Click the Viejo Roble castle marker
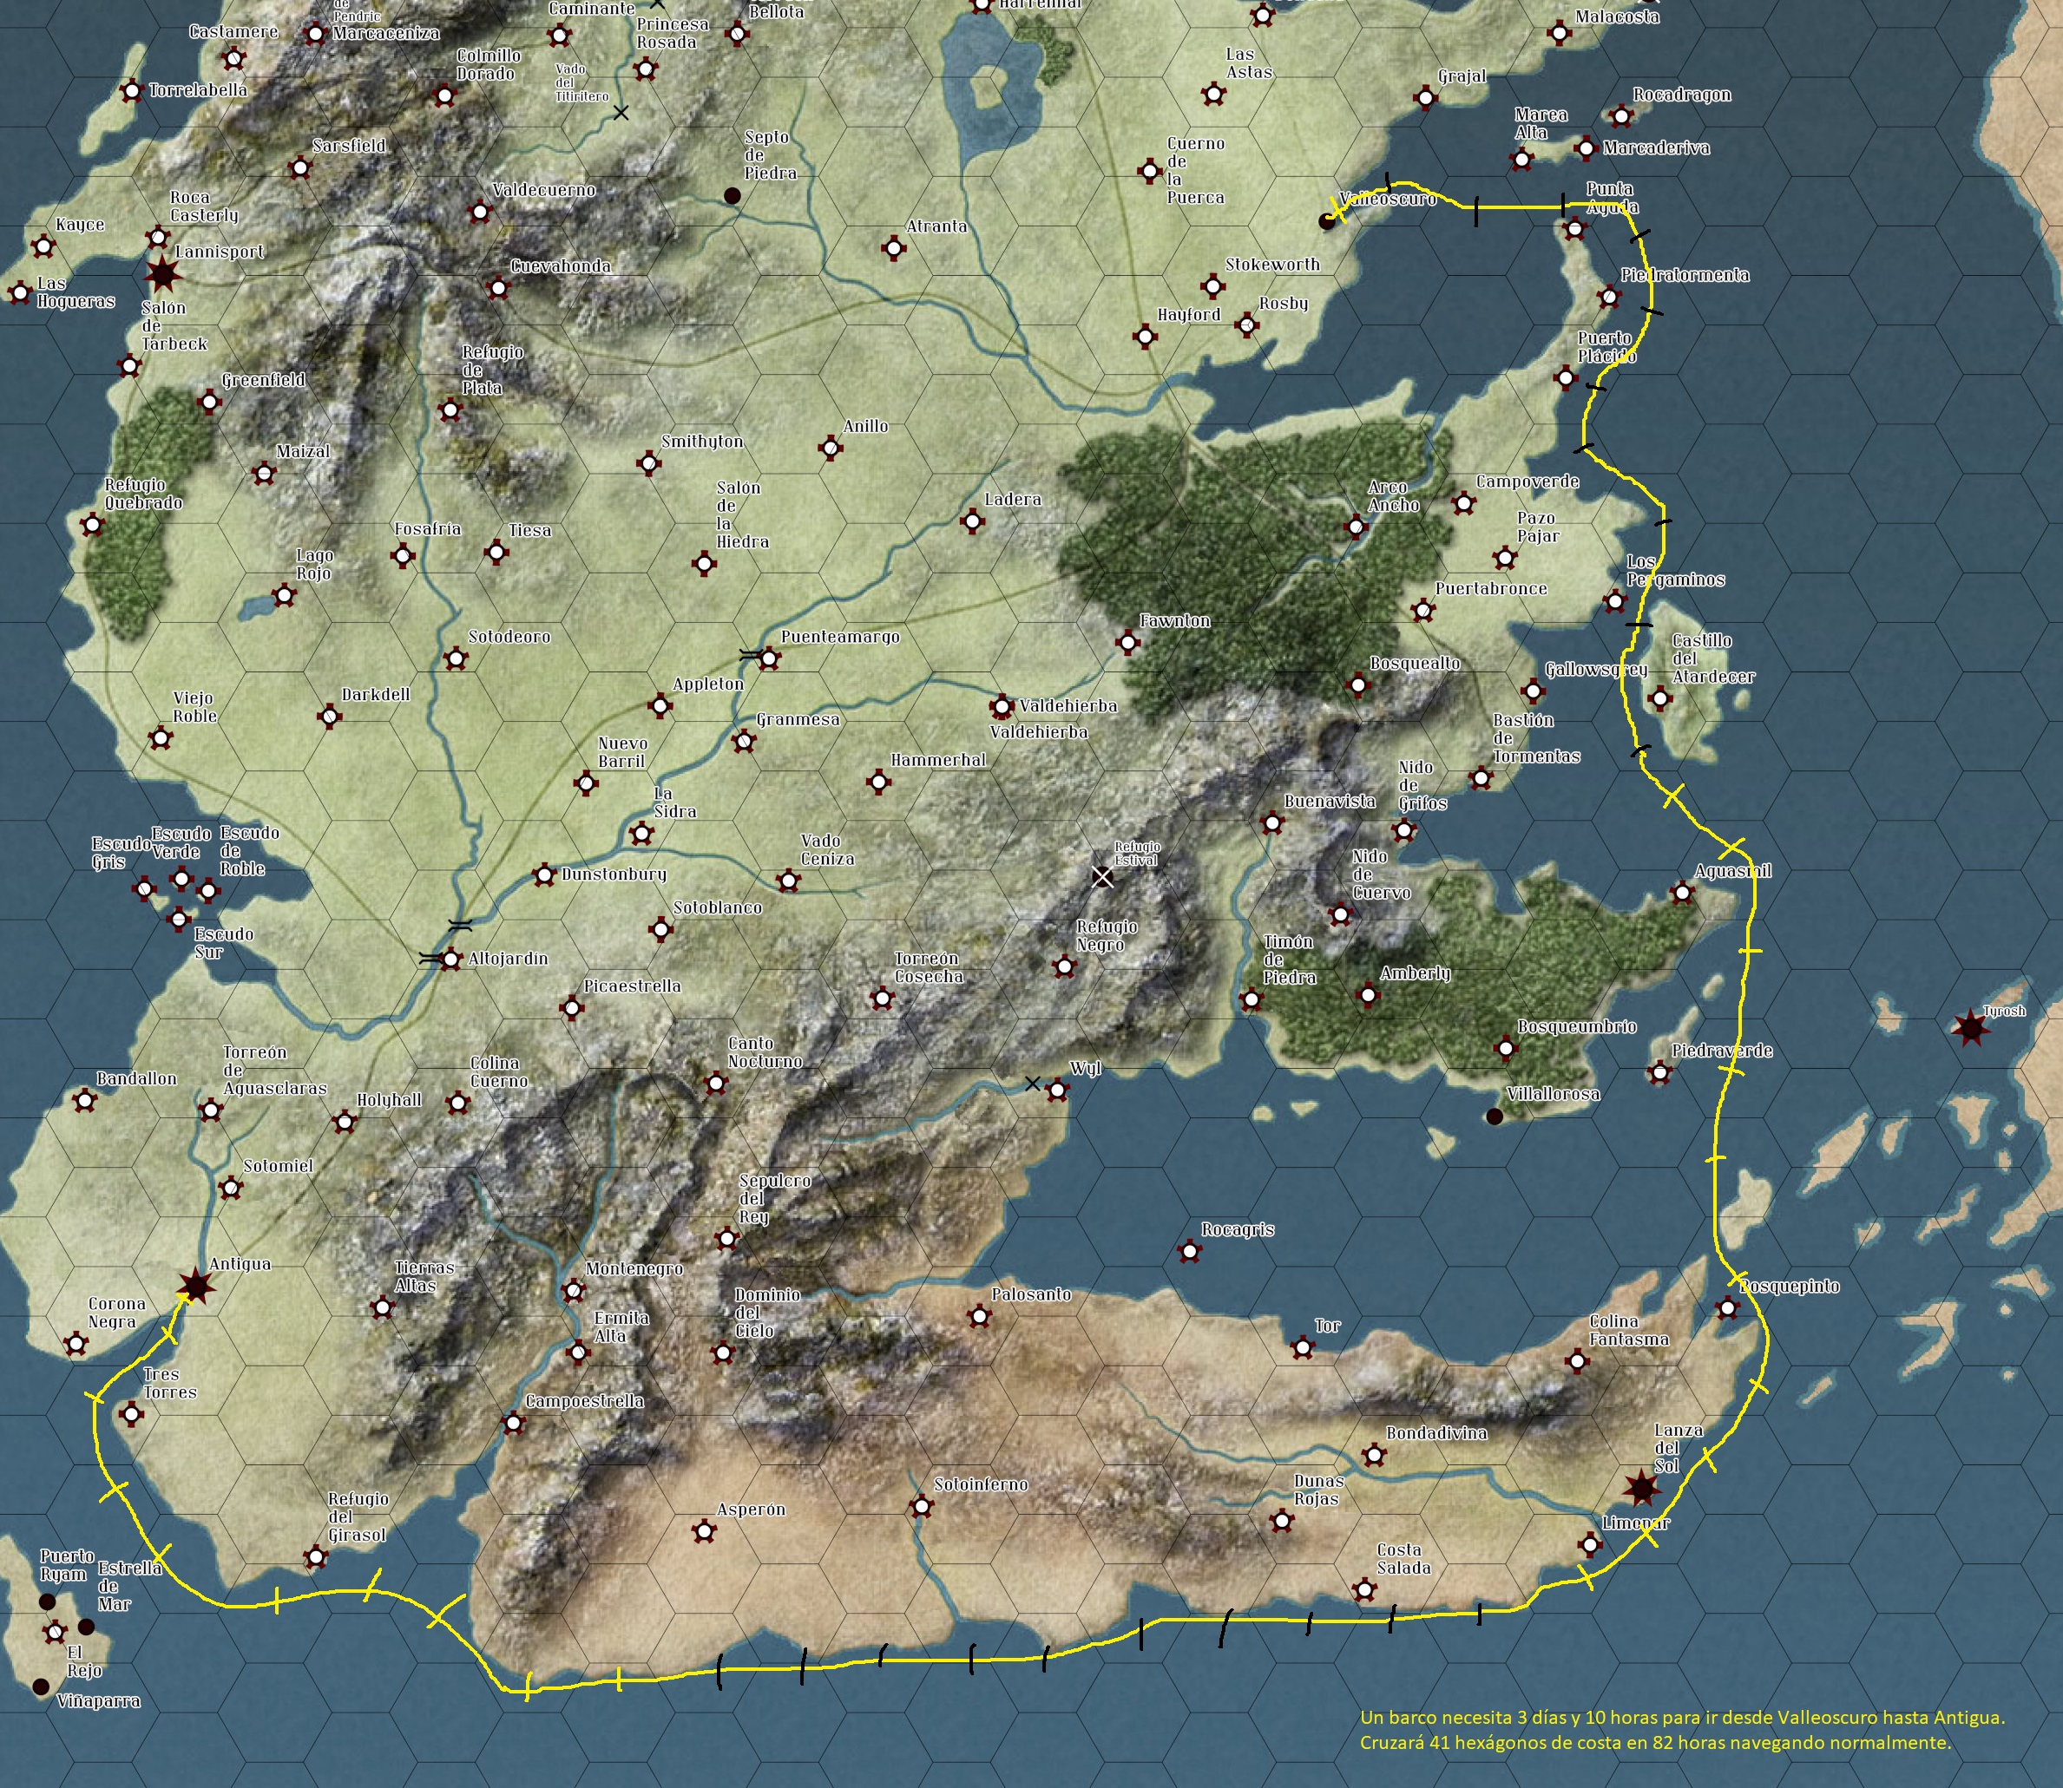The height and width of the screenshot is (1788, 2063). click(x=160, y=738)
